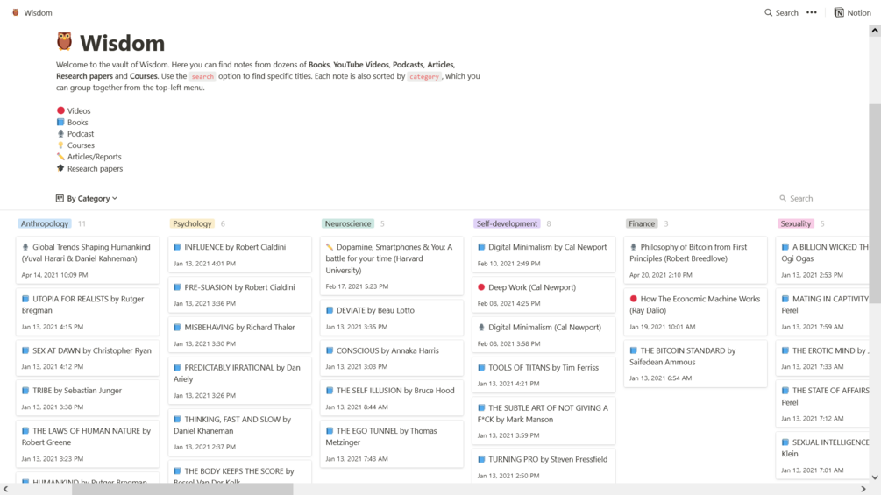Open THE SELF ILLUSION by Bruce Hood card
881x495 pixels.
click(392, 398)
